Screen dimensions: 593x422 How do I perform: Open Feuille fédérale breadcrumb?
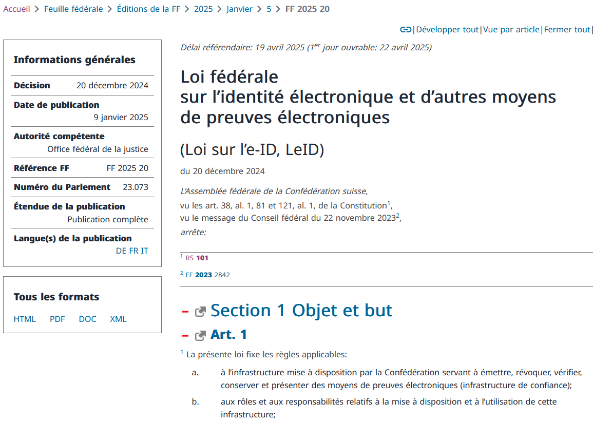[73, 9]
